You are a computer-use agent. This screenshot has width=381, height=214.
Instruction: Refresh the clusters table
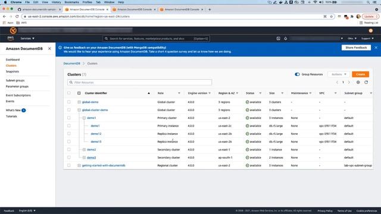click(x=366, y=82)
